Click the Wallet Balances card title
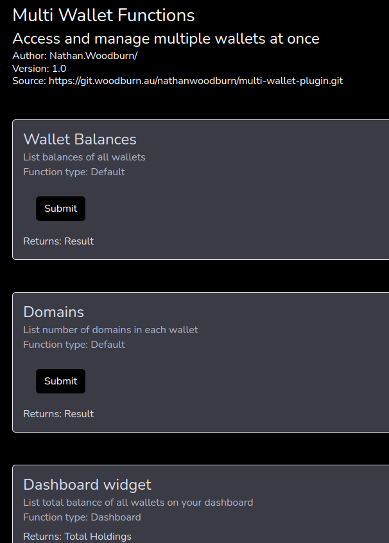This screenshot has height=543, width=389. (80, 139)
